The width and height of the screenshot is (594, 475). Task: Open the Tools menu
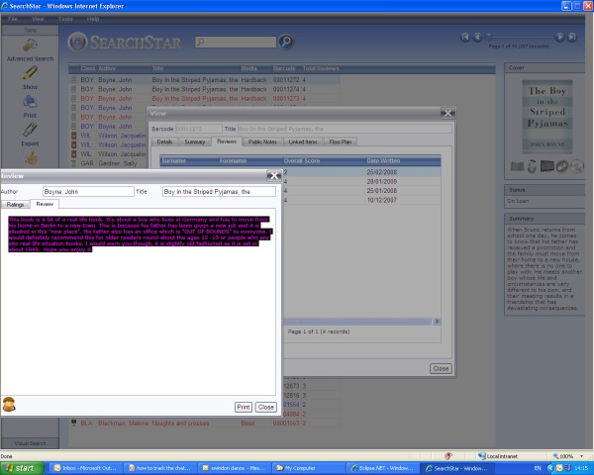tap(65, 19)
